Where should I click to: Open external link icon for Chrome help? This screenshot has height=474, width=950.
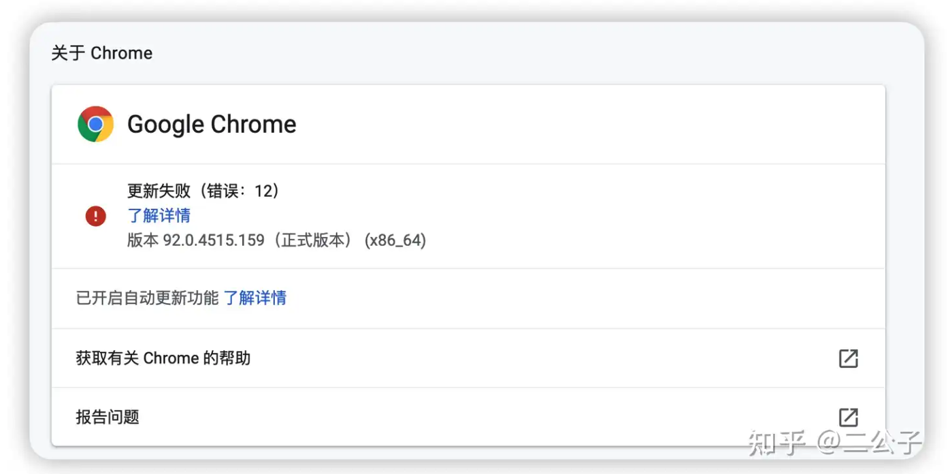[x=848, y=358]
